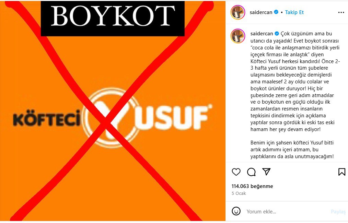
Task: Save post using bookmark icon
Action: [341, 172]
